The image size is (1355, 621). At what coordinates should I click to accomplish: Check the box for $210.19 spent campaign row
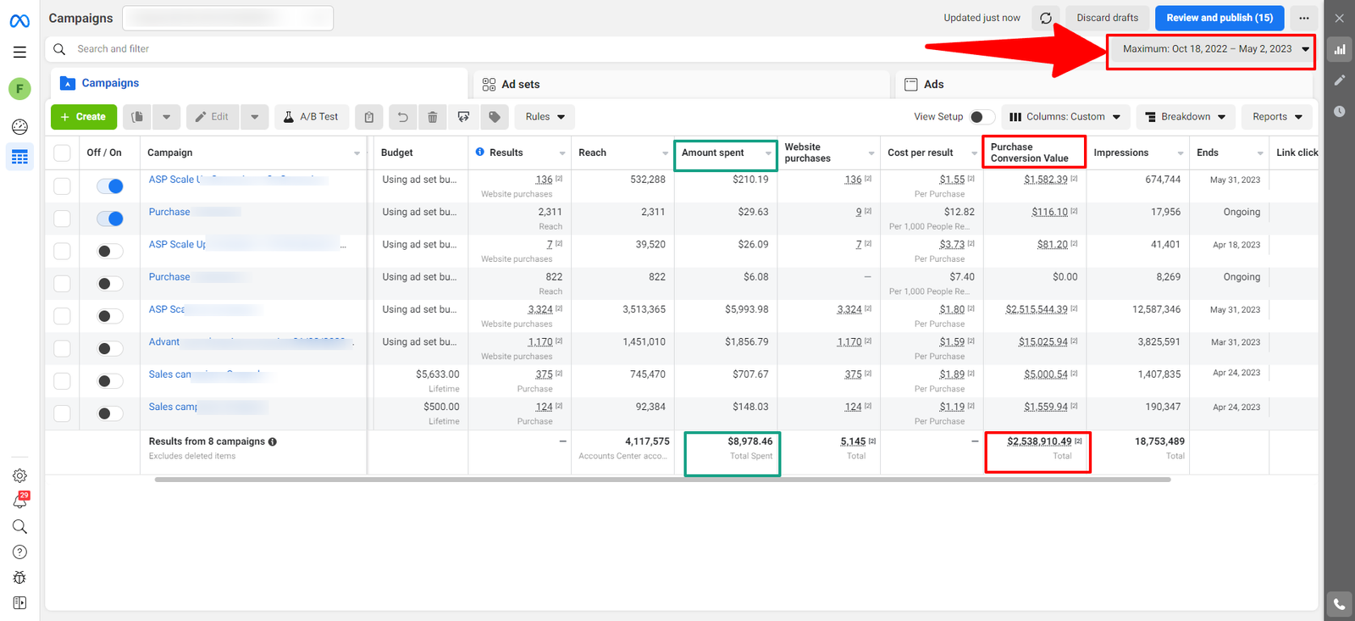coord(62,186)
